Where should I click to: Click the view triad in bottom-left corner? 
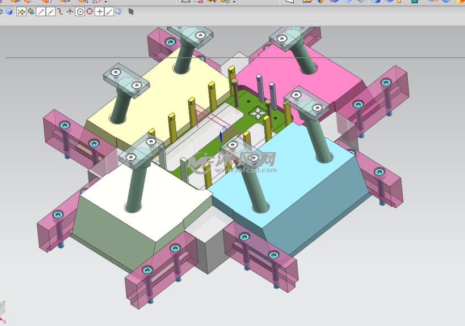pos(3,307)
